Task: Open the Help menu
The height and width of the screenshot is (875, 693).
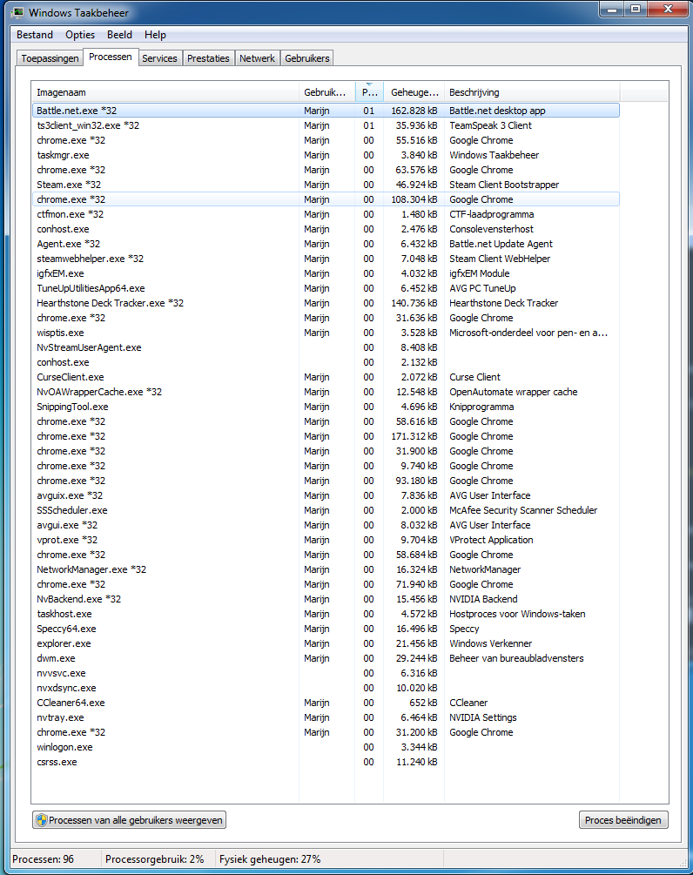Action: click(155, 35)
